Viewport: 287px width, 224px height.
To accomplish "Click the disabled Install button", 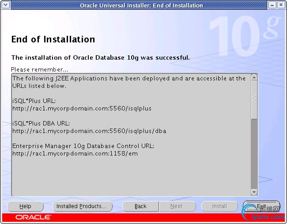I will [x=219, y=206].
